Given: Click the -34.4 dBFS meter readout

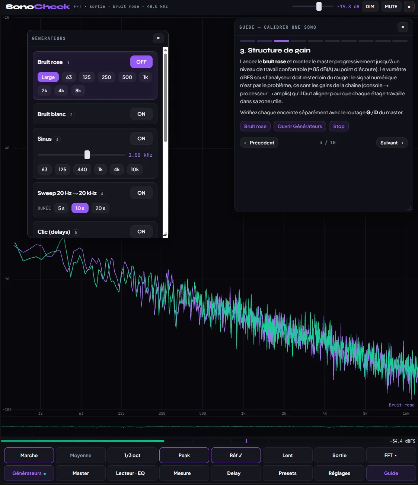Looking at the screenshot, I should click(402, 441).
